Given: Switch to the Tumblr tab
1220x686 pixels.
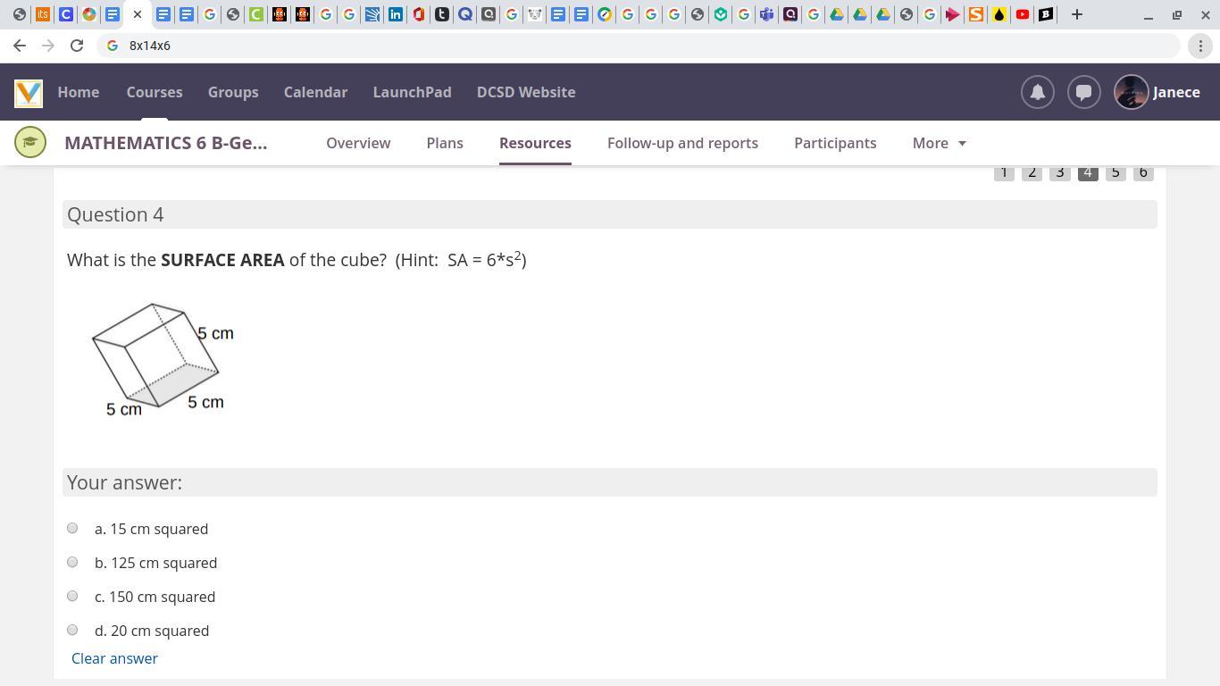Looking at the screenshot, I should point(442,14).
